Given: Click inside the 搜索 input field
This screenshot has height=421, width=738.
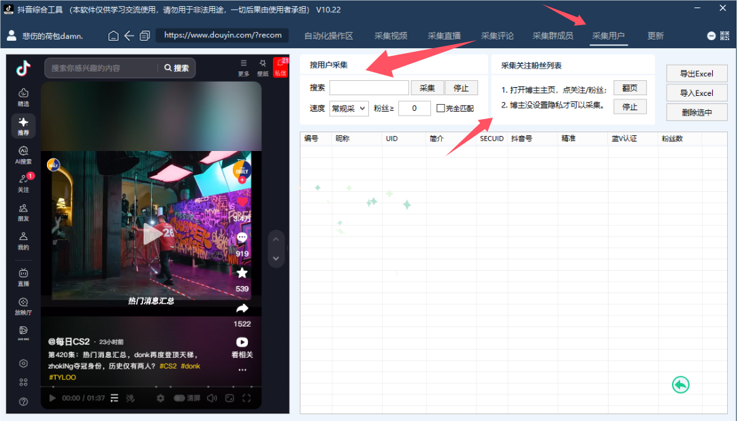Looking at the screenshot, I should tap(369, 87).
